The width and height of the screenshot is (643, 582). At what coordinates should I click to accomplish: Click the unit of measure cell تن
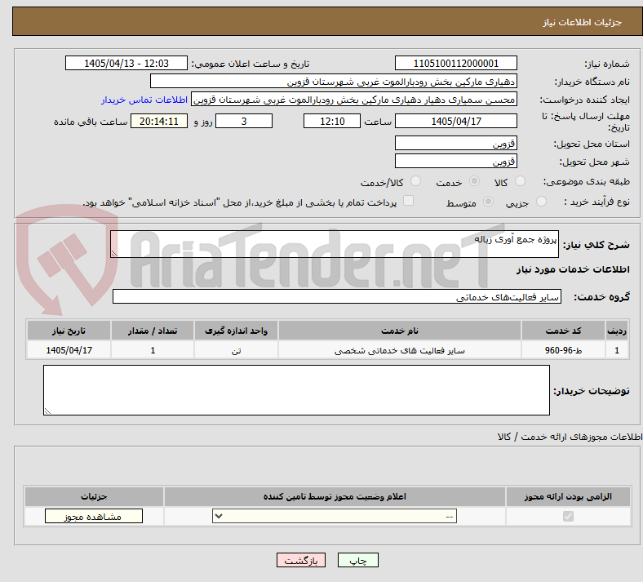[236, 350]
